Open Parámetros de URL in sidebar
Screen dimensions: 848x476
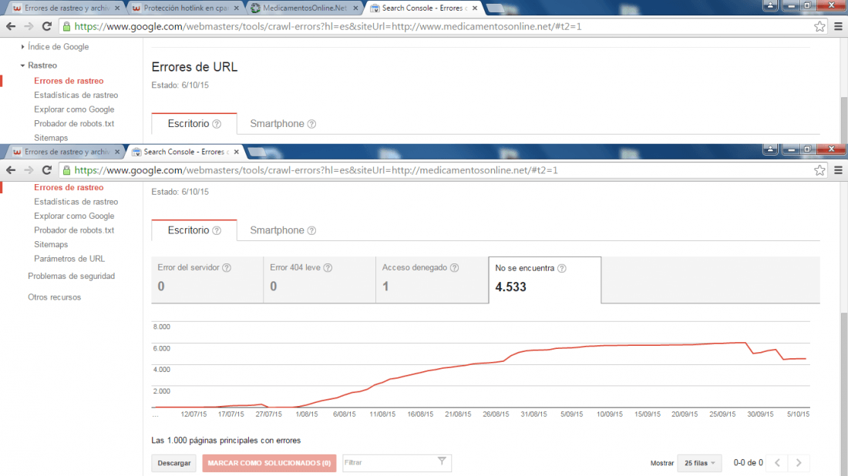[x=69, y=259]
